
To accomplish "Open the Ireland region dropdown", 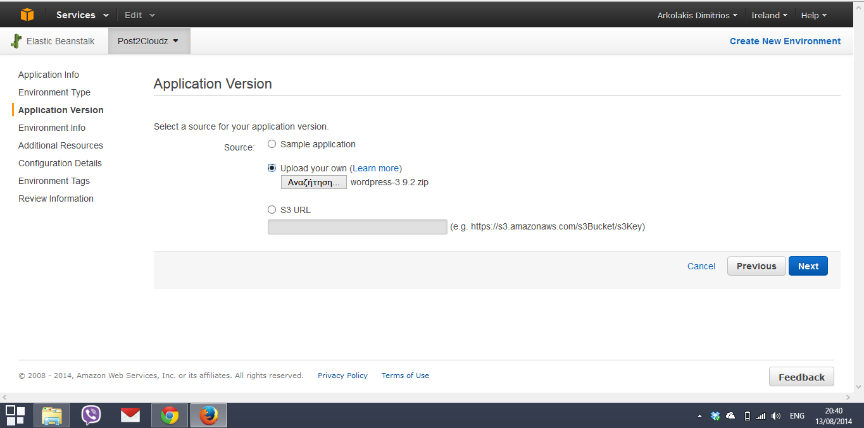I will point(769,15).
